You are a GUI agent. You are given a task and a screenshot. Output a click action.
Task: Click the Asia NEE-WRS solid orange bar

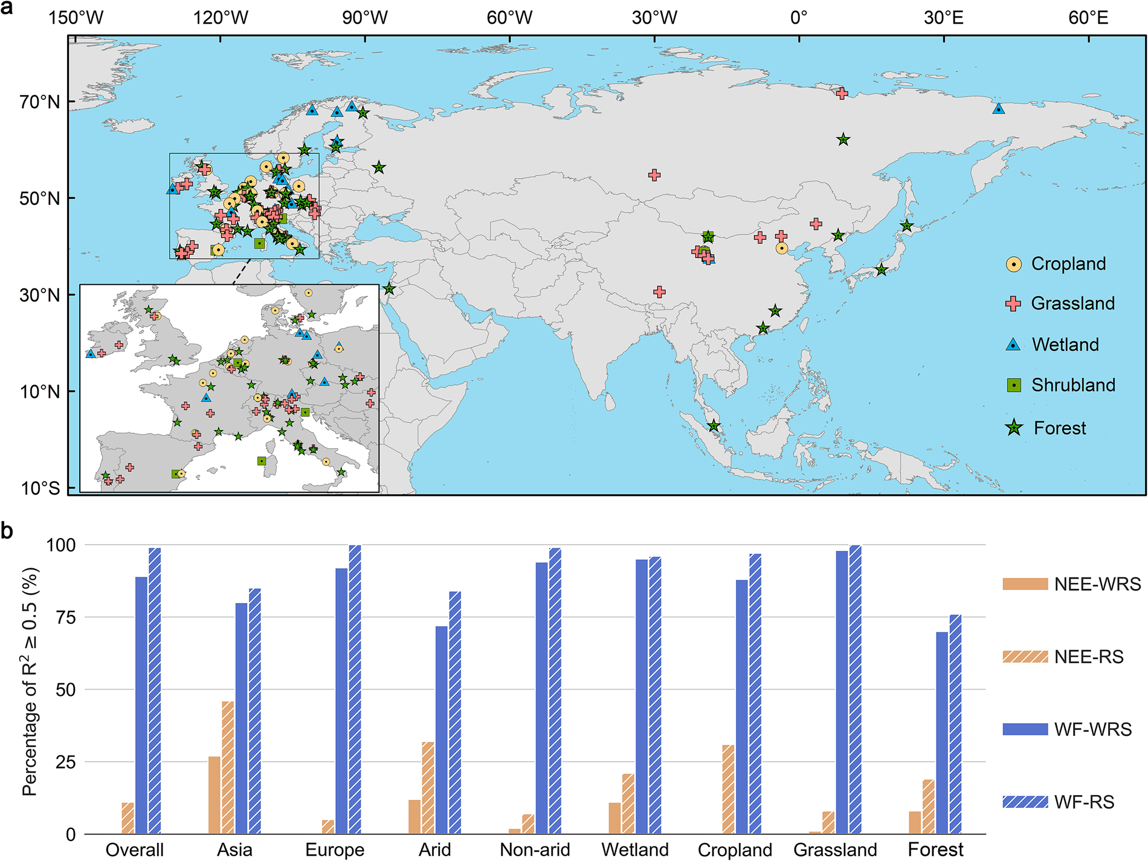tap(214, 795)
